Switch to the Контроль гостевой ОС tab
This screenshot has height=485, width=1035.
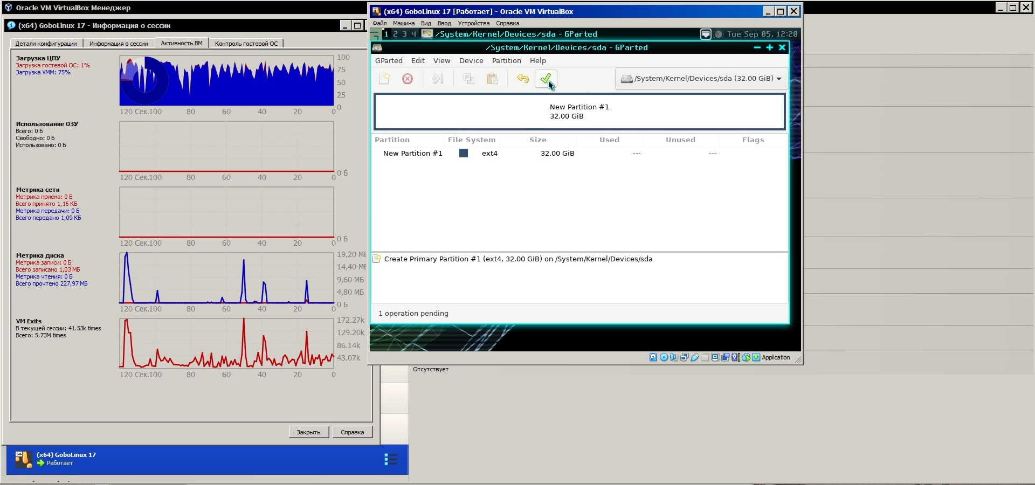[246, 44]
